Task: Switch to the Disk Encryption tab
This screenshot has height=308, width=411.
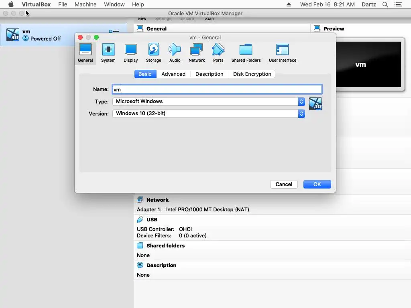Action: tap(252, 74)
